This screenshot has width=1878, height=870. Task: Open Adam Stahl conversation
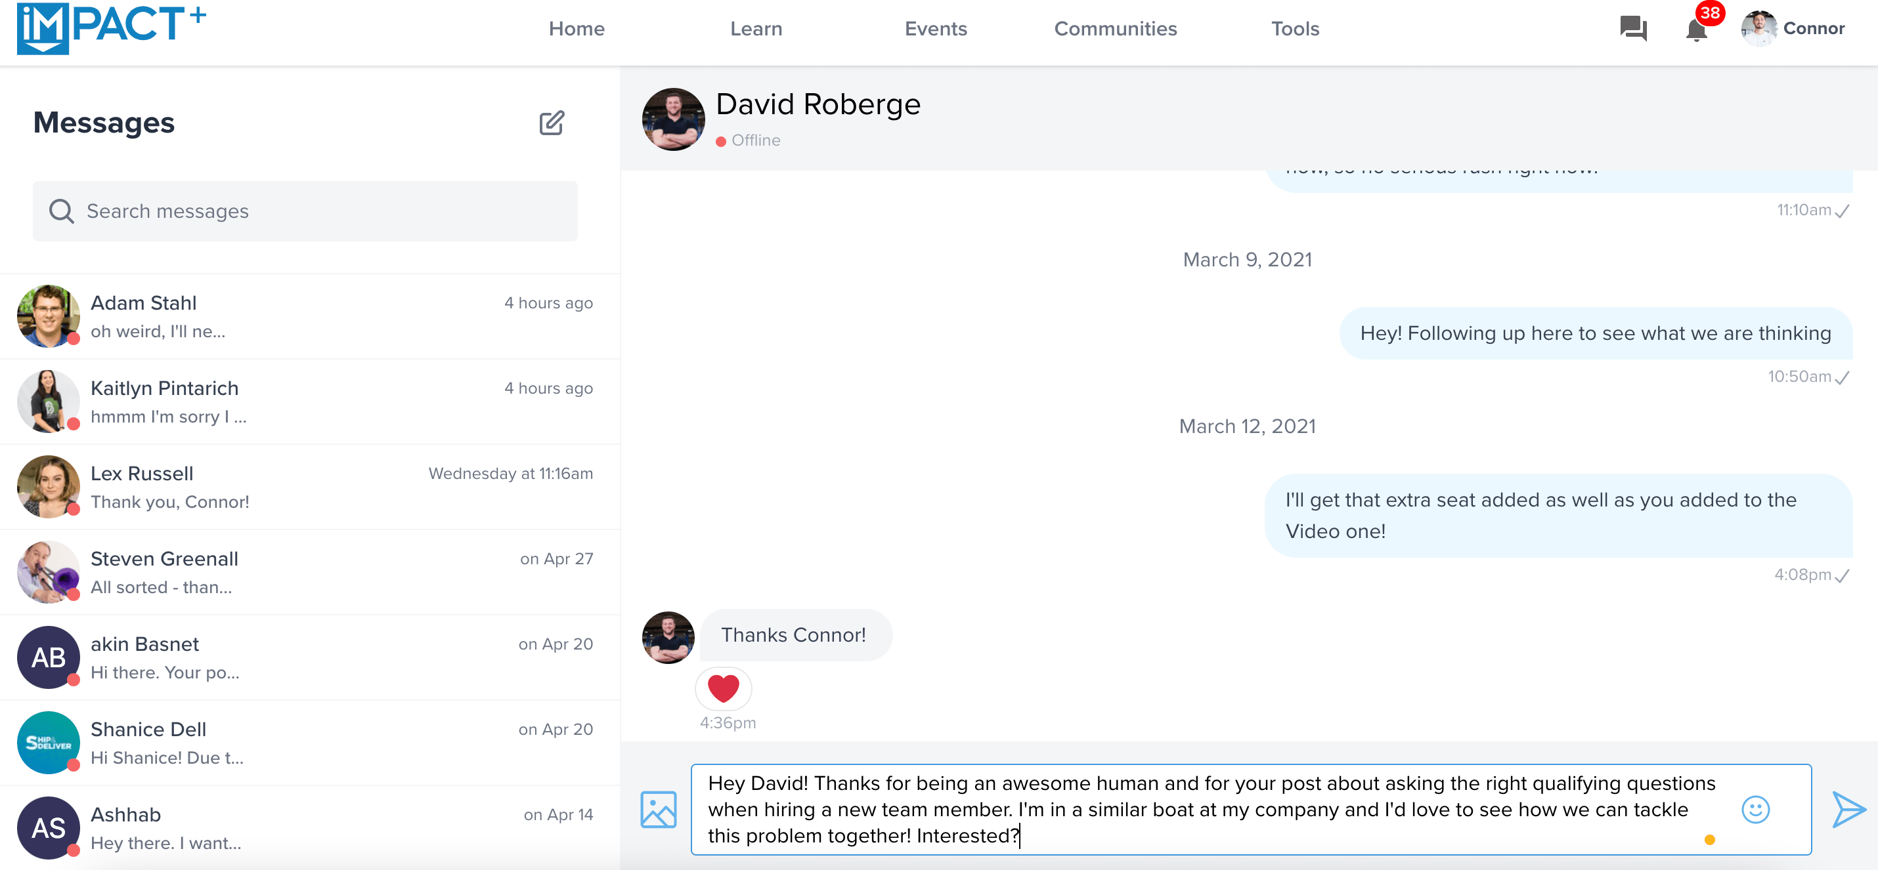[310, 316]
